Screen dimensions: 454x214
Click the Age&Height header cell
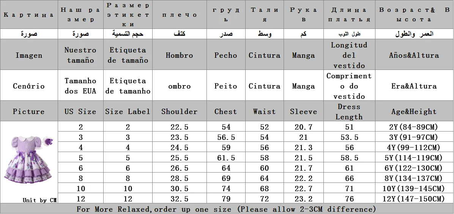click(414, 112)
